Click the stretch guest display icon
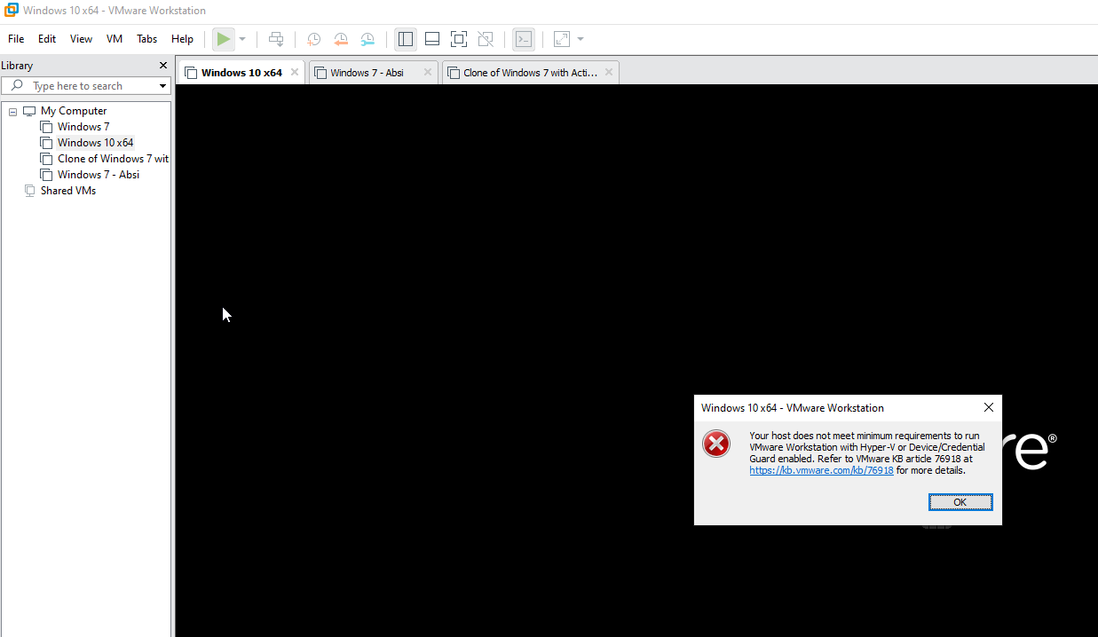The height and width of the screenshot is (637, 1098). pos(562,39)
